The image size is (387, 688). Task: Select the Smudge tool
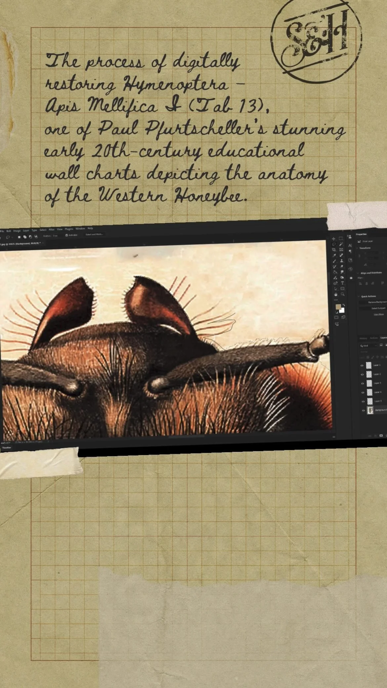click(342, 272)
